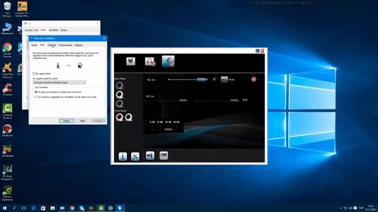Click the top gray Back Panel jack
The height and width of the screenshot is (212, 378).
pos(119,85)
